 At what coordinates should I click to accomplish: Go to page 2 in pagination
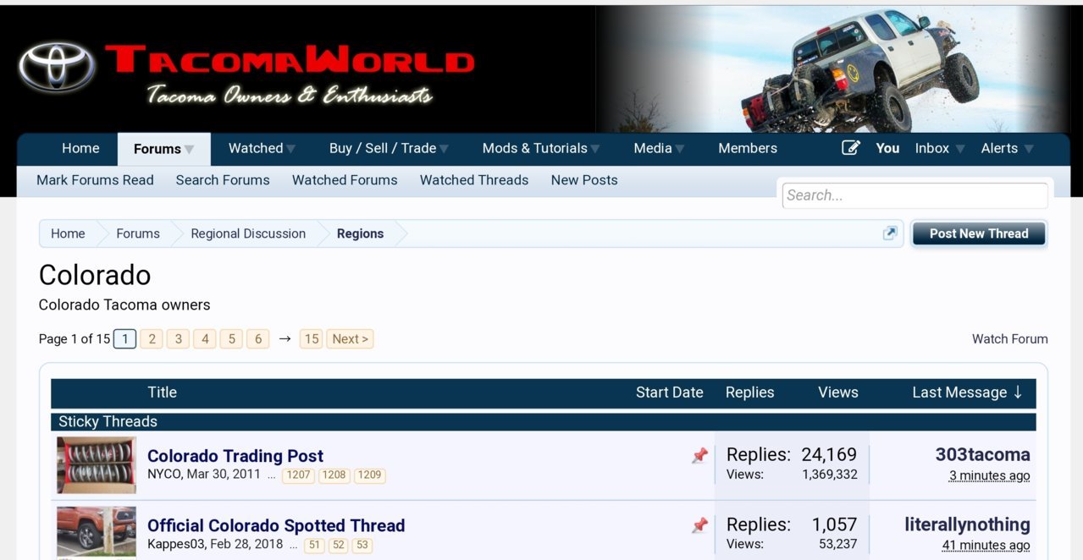[152, 339]
